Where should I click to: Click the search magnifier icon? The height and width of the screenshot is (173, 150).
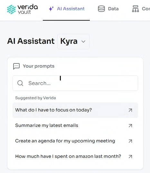20,83
